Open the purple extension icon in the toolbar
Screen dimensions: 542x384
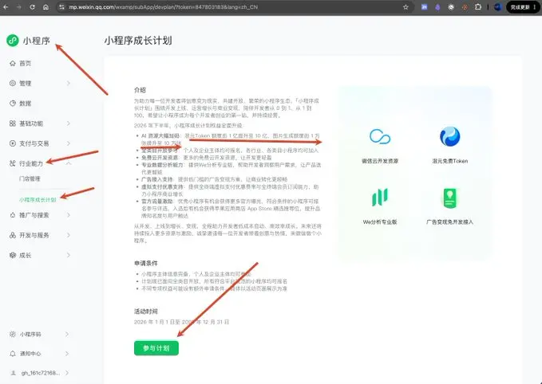pyautogui.click(x=437, y=7)
